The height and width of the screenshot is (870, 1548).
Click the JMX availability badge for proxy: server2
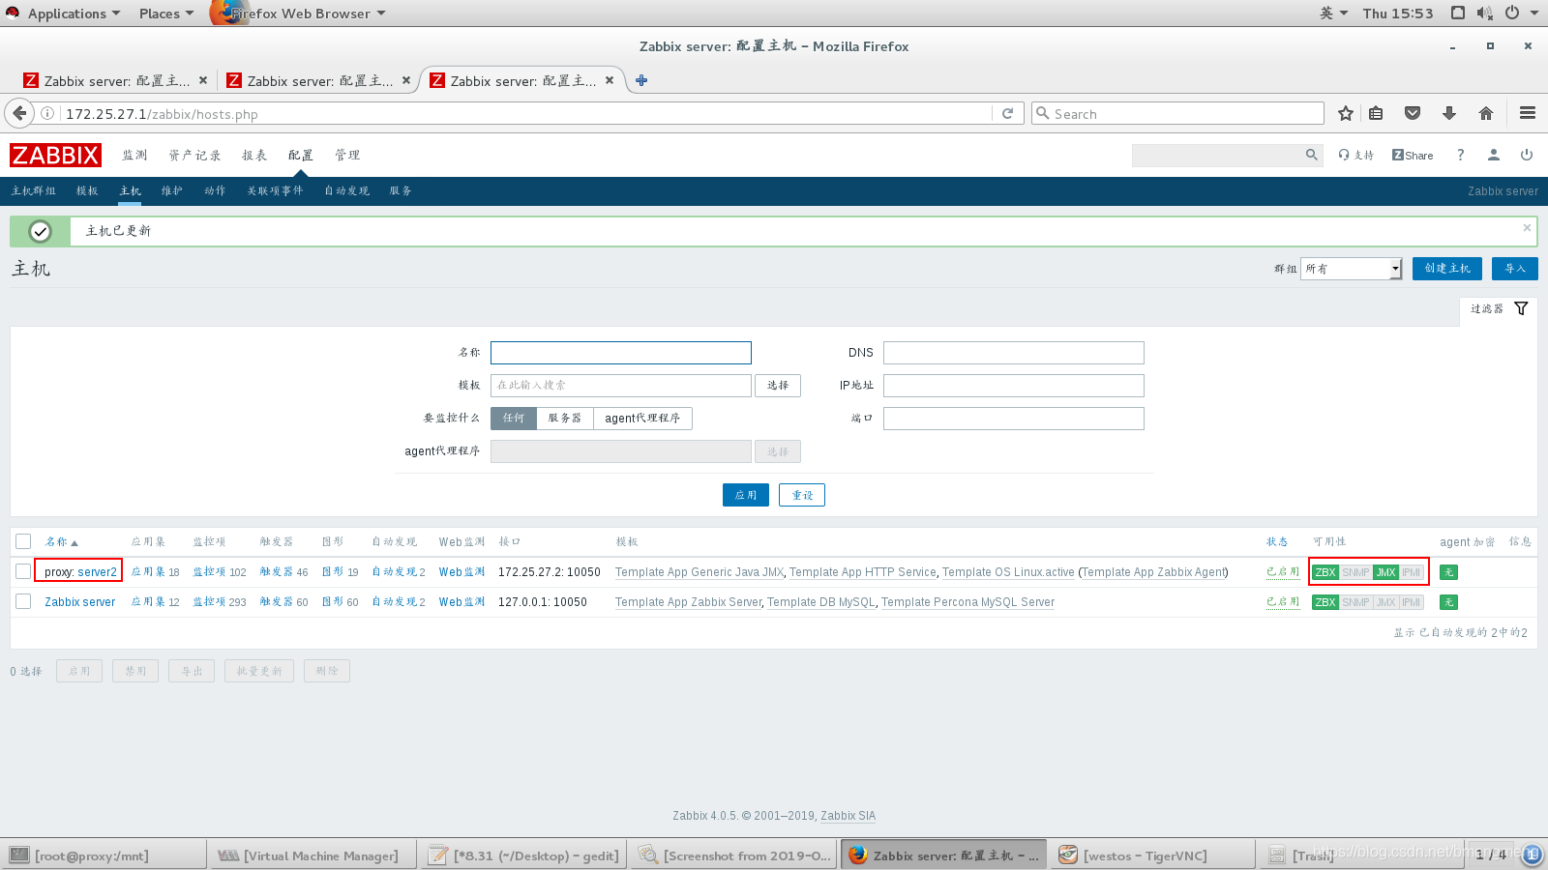[1386, 572]
